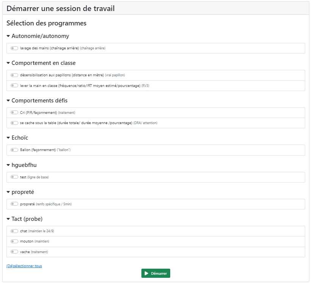The width and height of the screenshot is (312, 285).
Task: Toggle désensibilisation aux papillons program on
Action: (x=14, y=75)
